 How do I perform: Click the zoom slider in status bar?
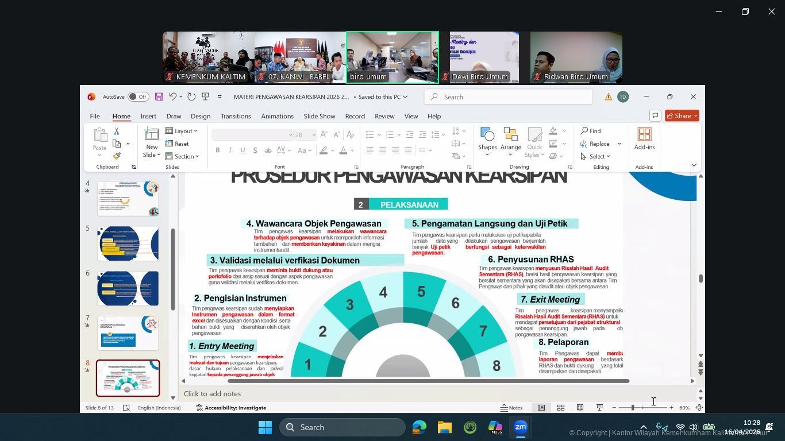point(633,408)
